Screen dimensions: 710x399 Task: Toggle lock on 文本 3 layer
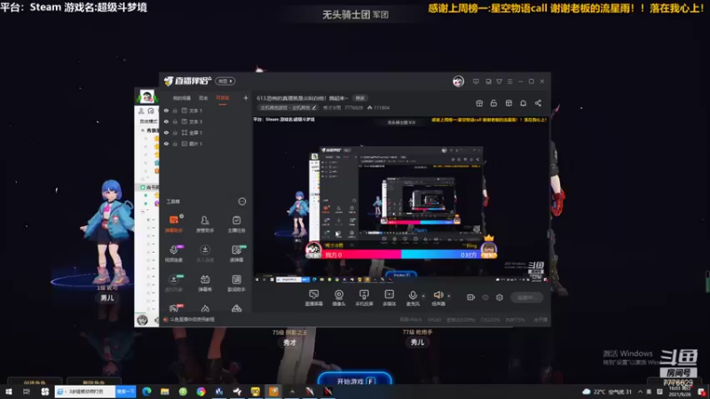point(175,121)
